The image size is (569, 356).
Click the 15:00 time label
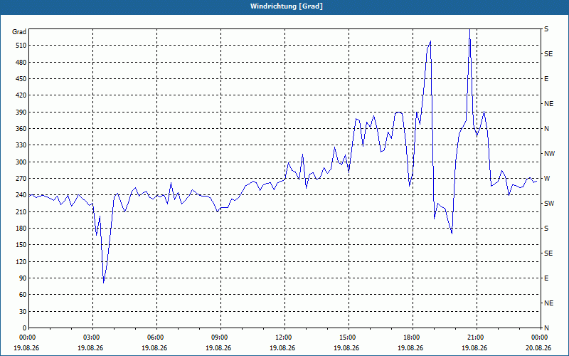click(349, 337)
